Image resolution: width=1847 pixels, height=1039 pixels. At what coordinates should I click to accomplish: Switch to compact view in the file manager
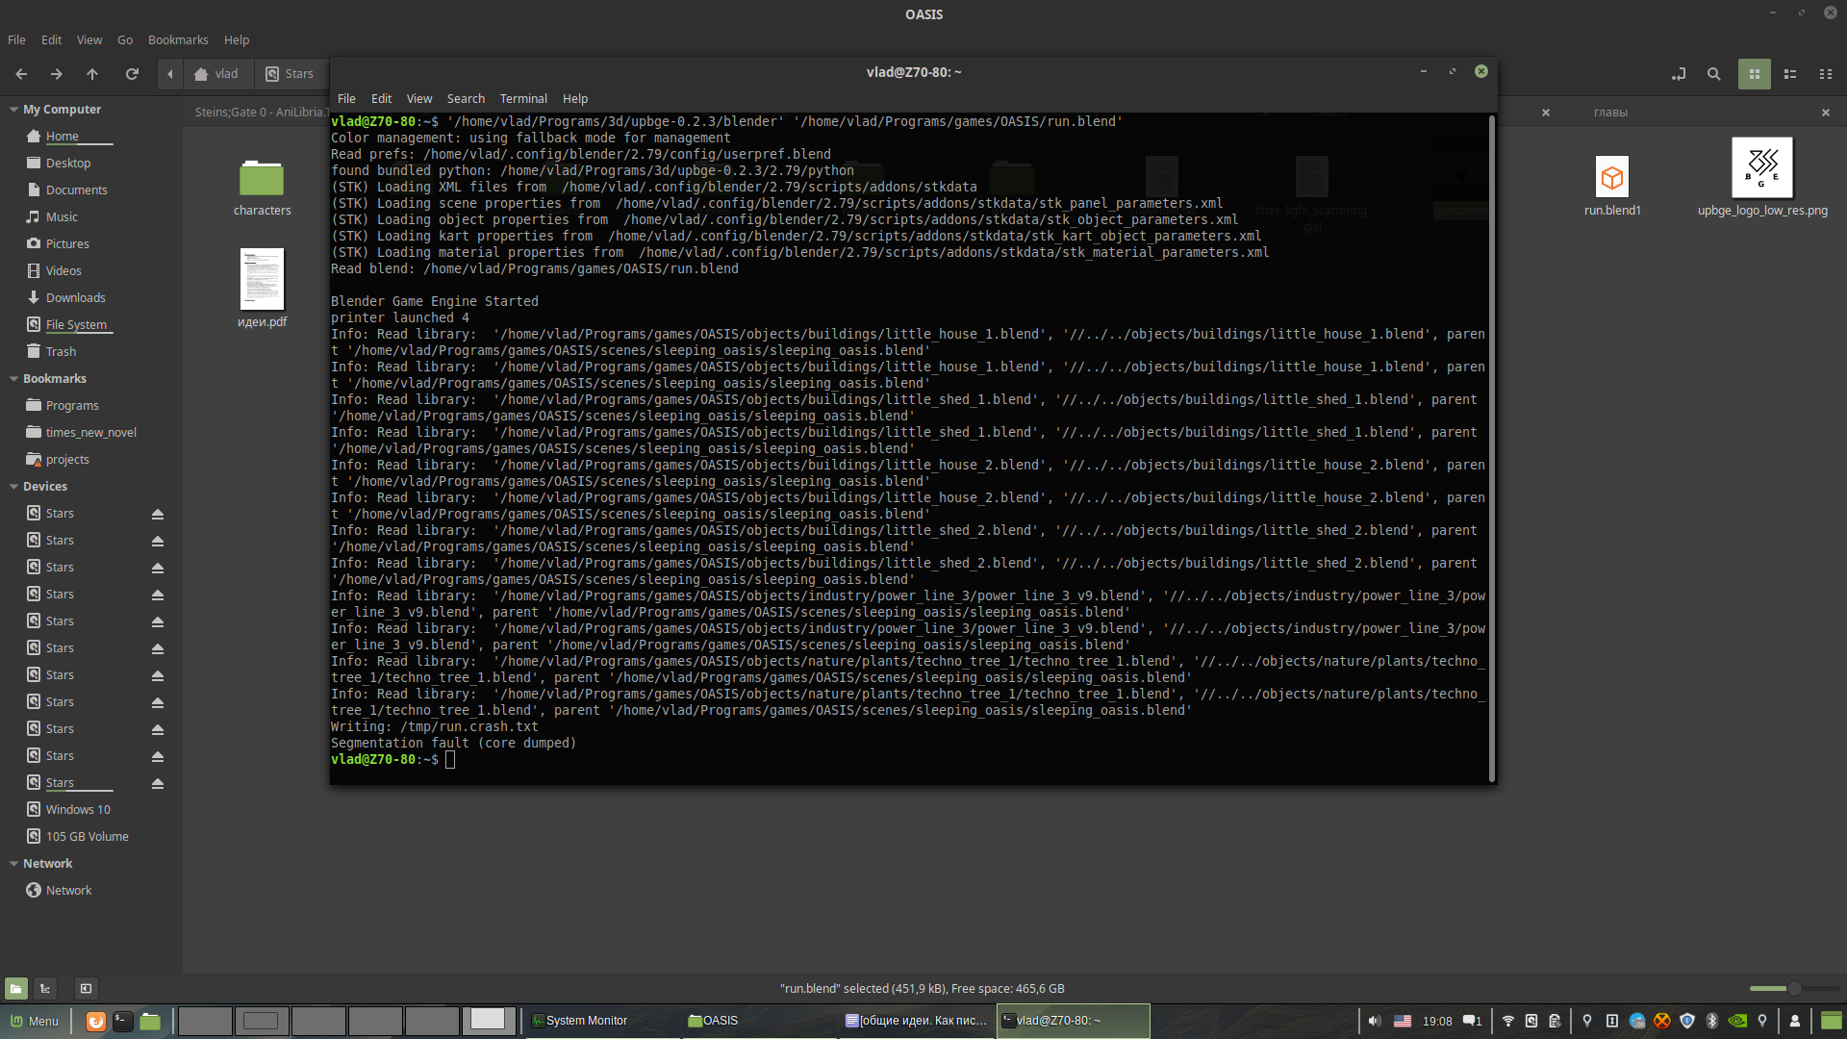point(1826,73)
